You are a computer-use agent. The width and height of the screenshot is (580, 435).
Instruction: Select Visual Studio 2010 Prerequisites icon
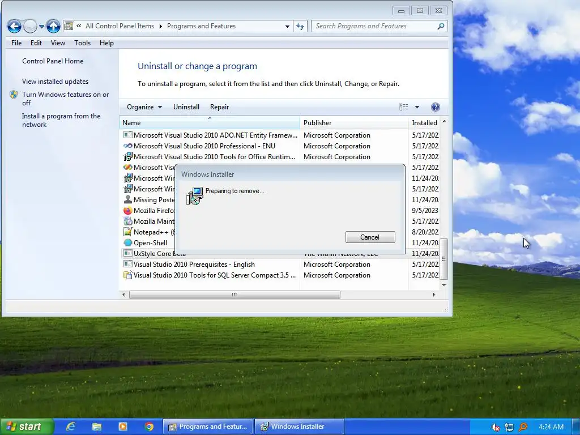127,264
